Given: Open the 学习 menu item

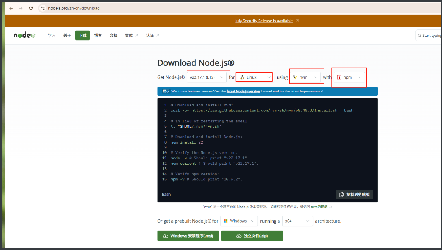Looking at the screenshot, I should pyautogui.click(x=51, y=35).
